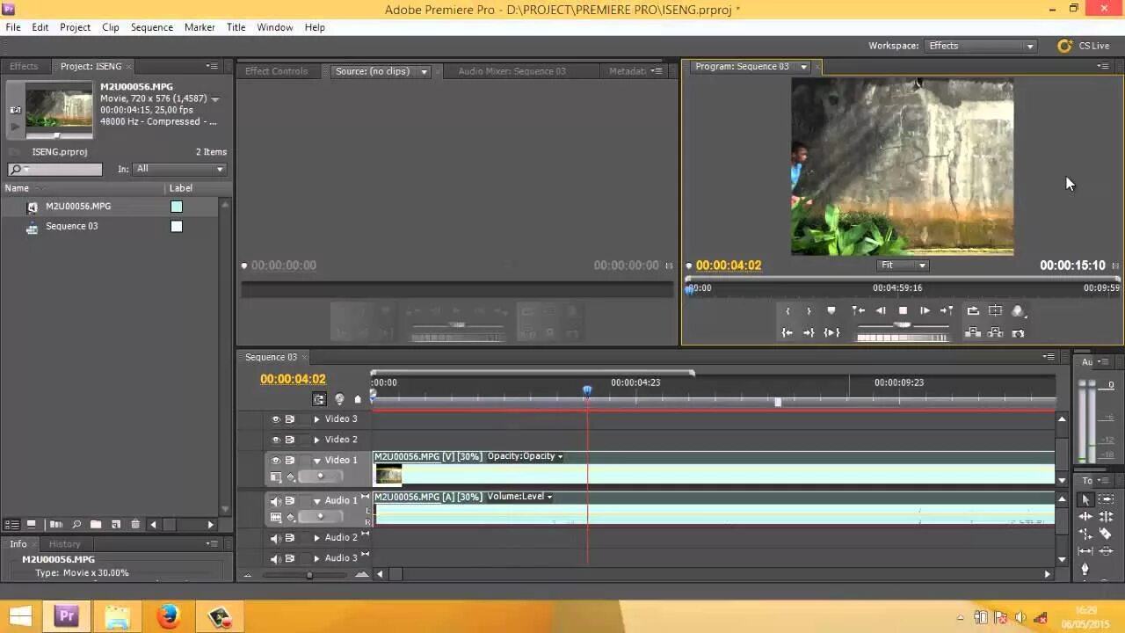
Task: Click Set Encore Chapter Marker icon in timeline
Action: (339, 398)
